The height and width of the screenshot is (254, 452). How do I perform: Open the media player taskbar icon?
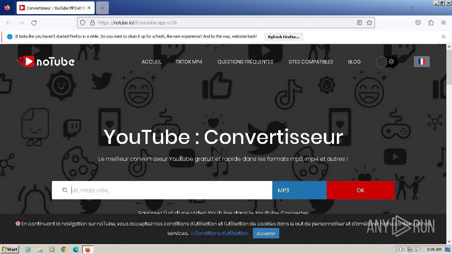coord(52,249)
